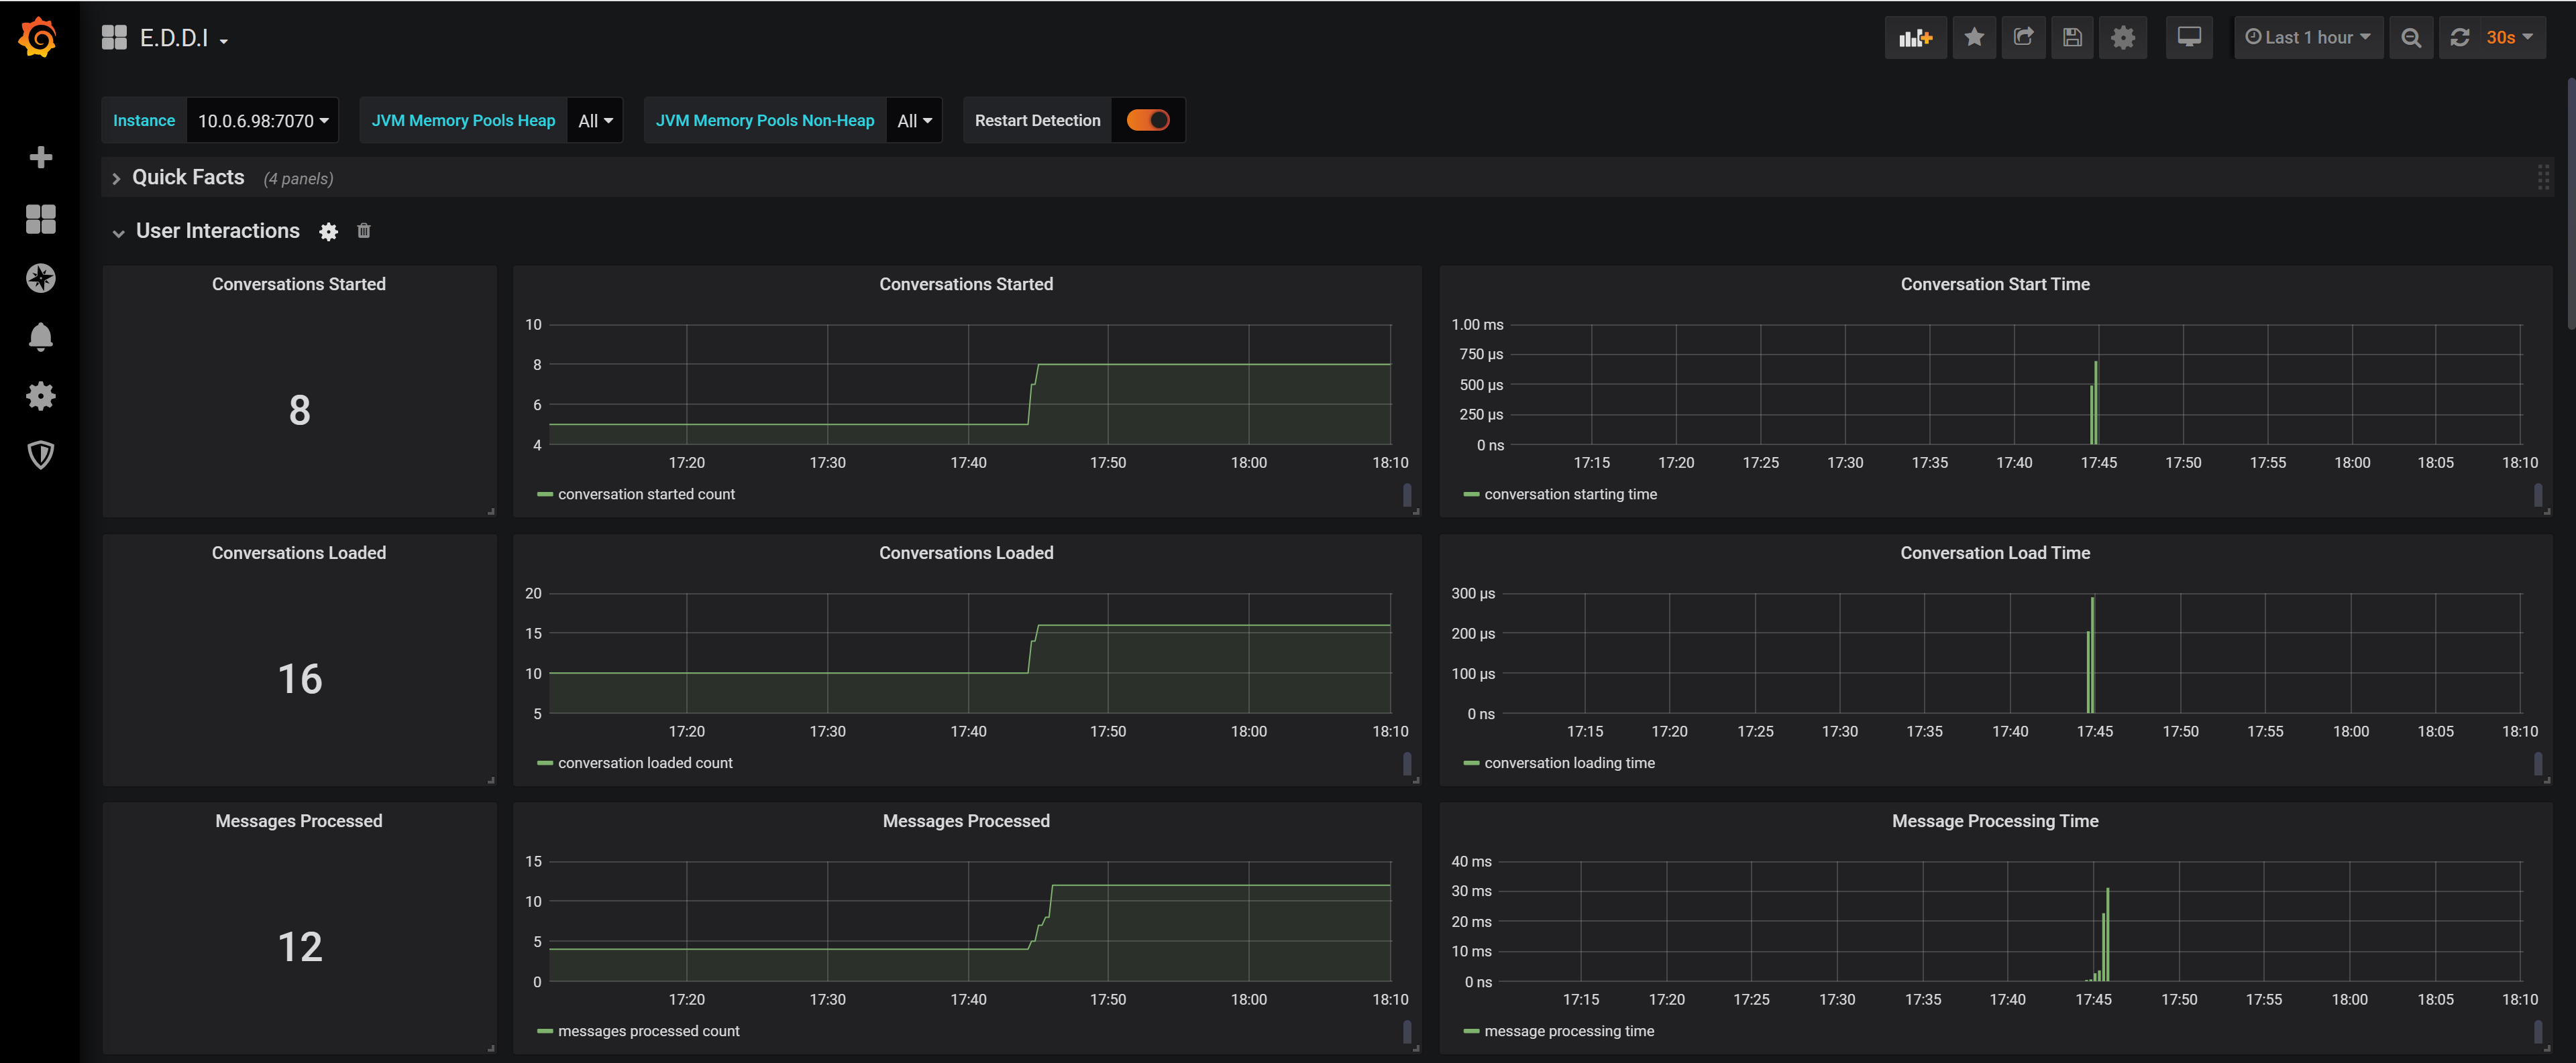Star the dashboard as favorite

pyautogui.click(x=1973, y=38)
